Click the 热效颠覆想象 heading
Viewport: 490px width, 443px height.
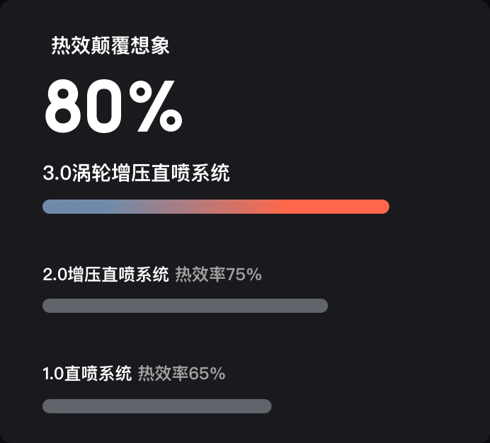click(110, 45)
